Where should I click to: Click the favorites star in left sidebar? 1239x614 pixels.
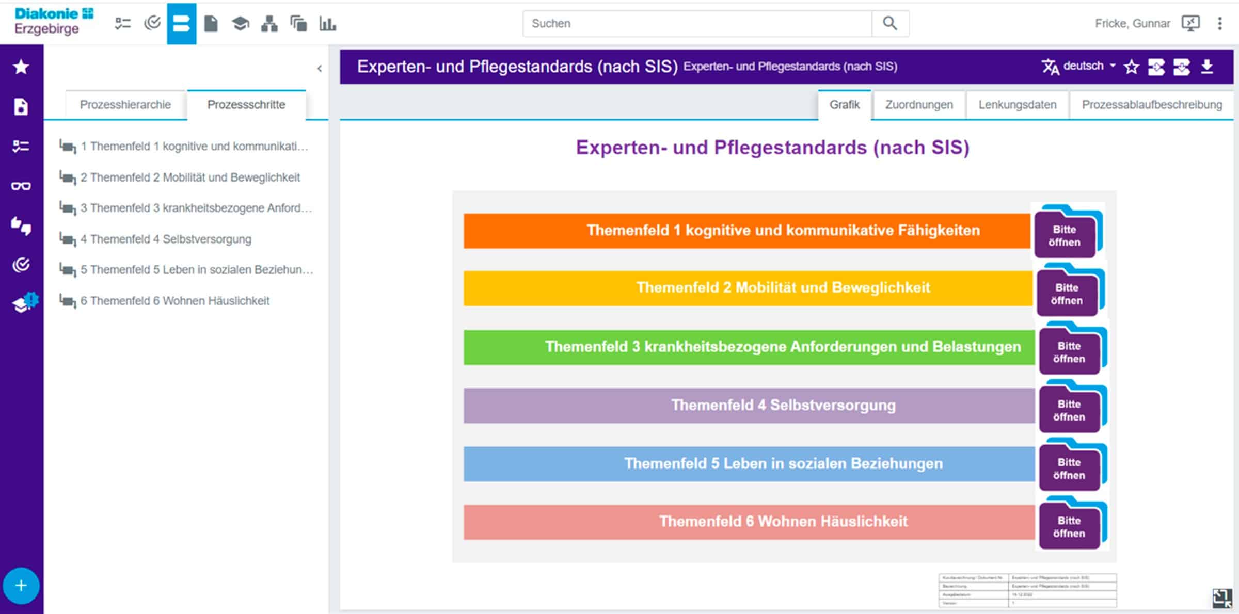pyautogui.click(x=21, y=67)
